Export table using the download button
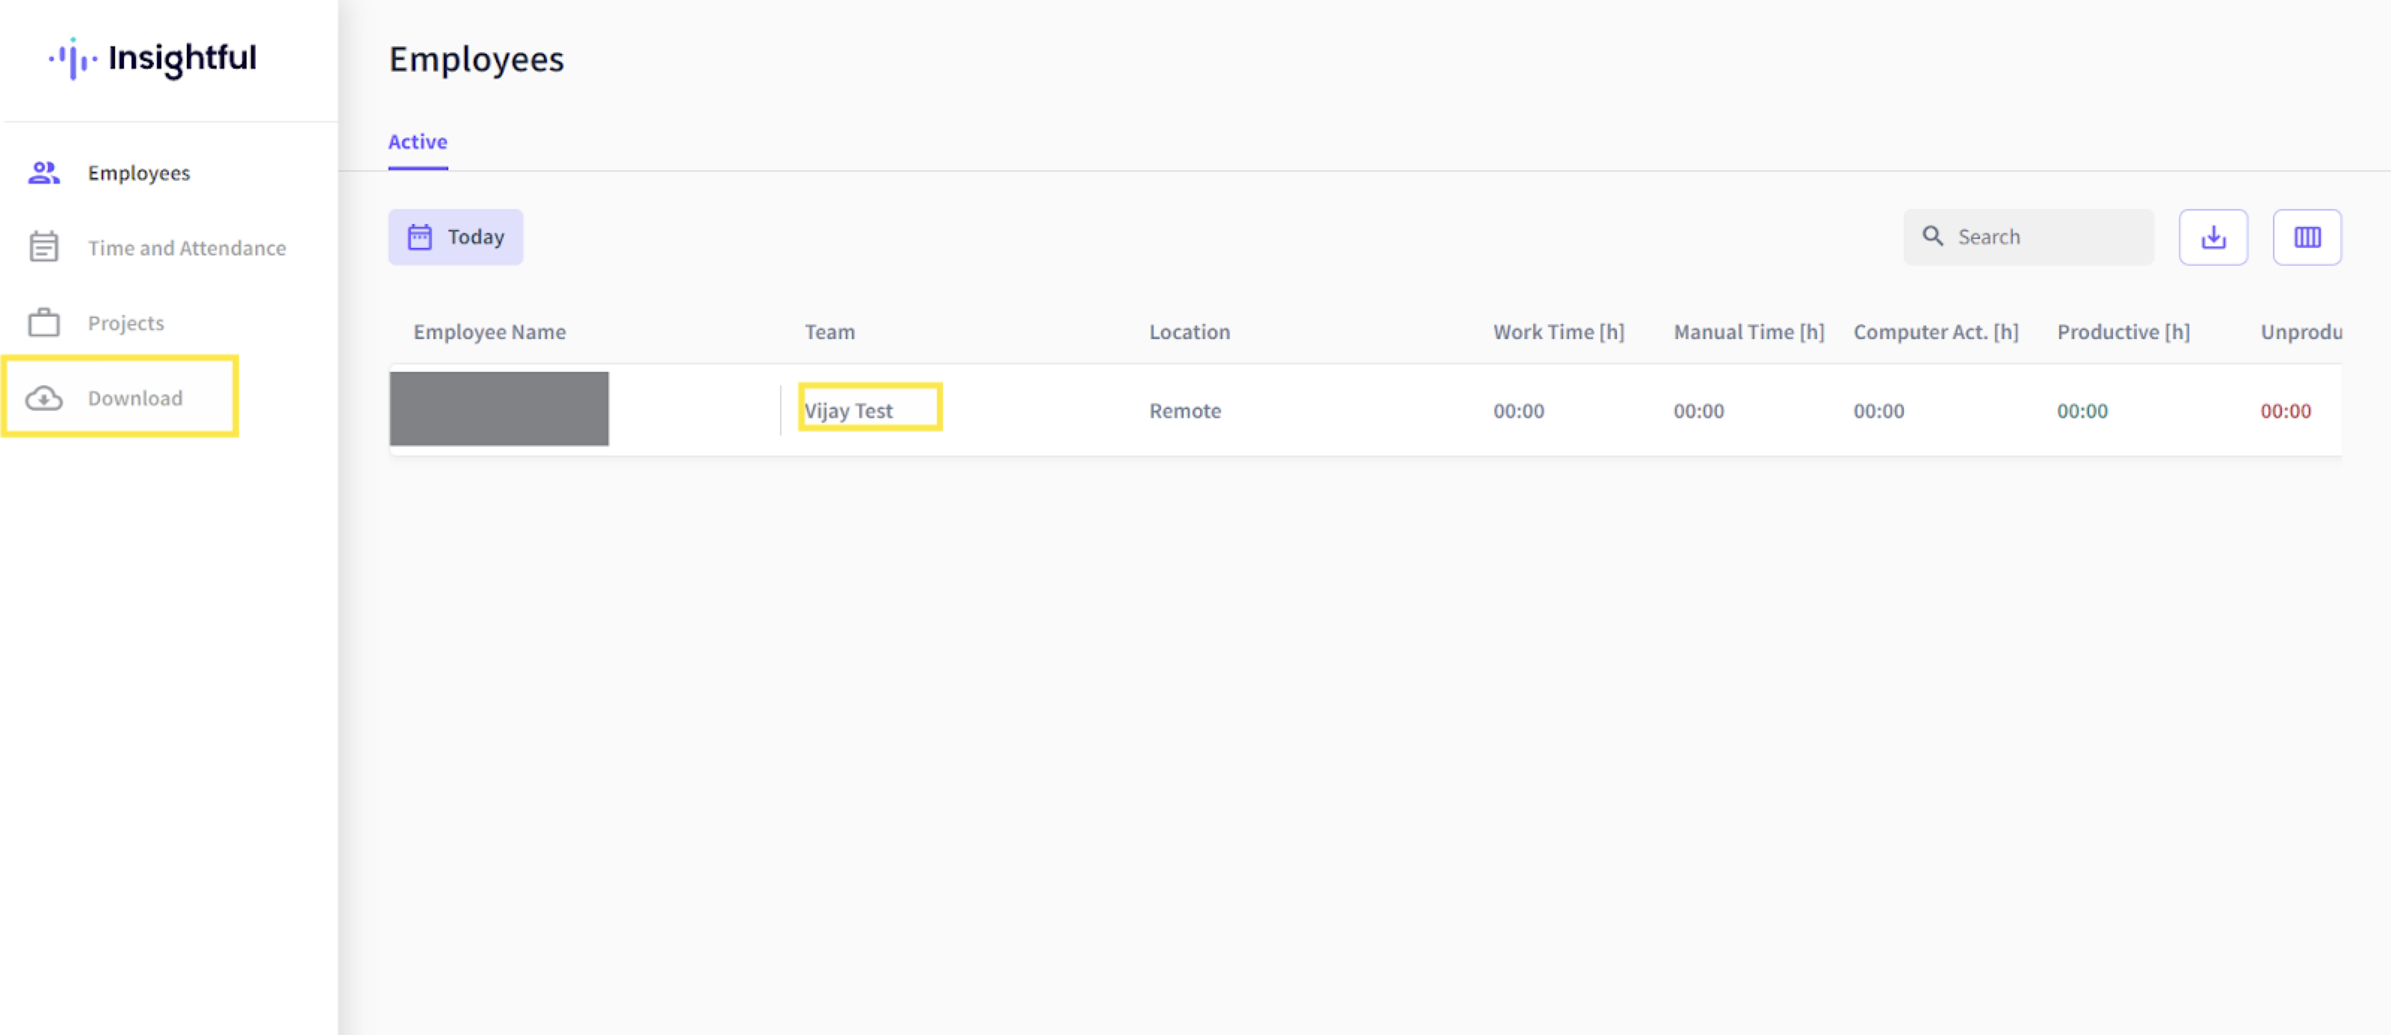Screen dimensions: 2391x1035 tap(2214, 237)
